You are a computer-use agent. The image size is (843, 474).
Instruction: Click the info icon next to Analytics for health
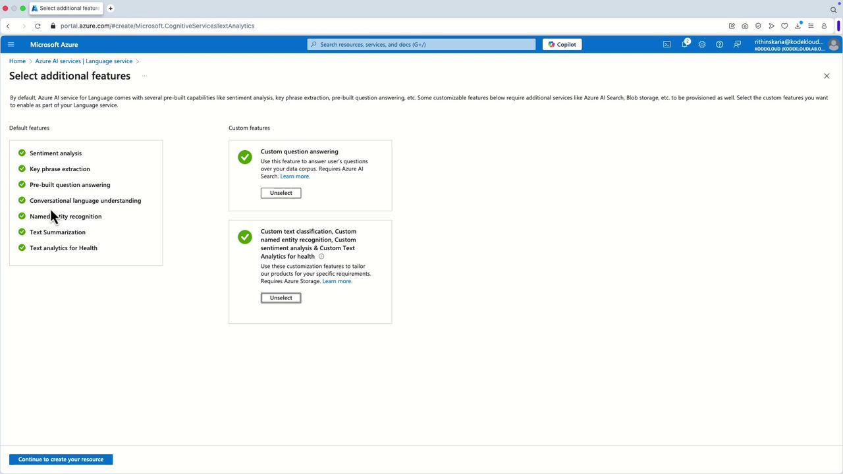click(x=321, y=256)
